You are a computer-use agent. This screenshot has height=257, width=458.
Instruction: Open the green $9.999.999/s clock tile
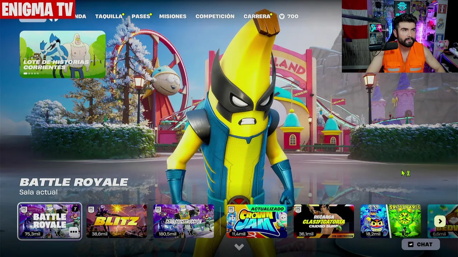click(406, 221)
